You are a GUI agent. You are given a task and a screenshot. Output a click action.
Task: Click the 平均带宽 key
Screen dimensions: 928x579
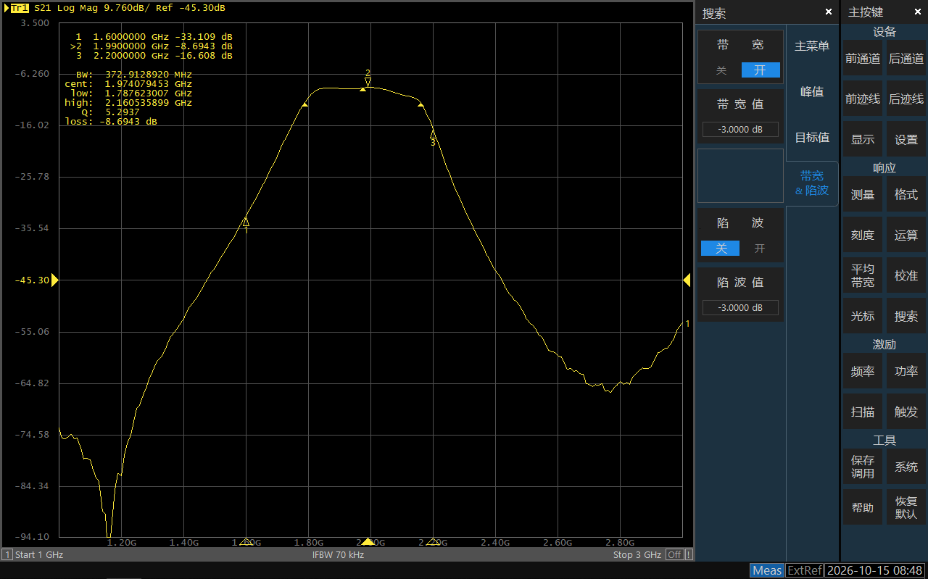point(863,276)
